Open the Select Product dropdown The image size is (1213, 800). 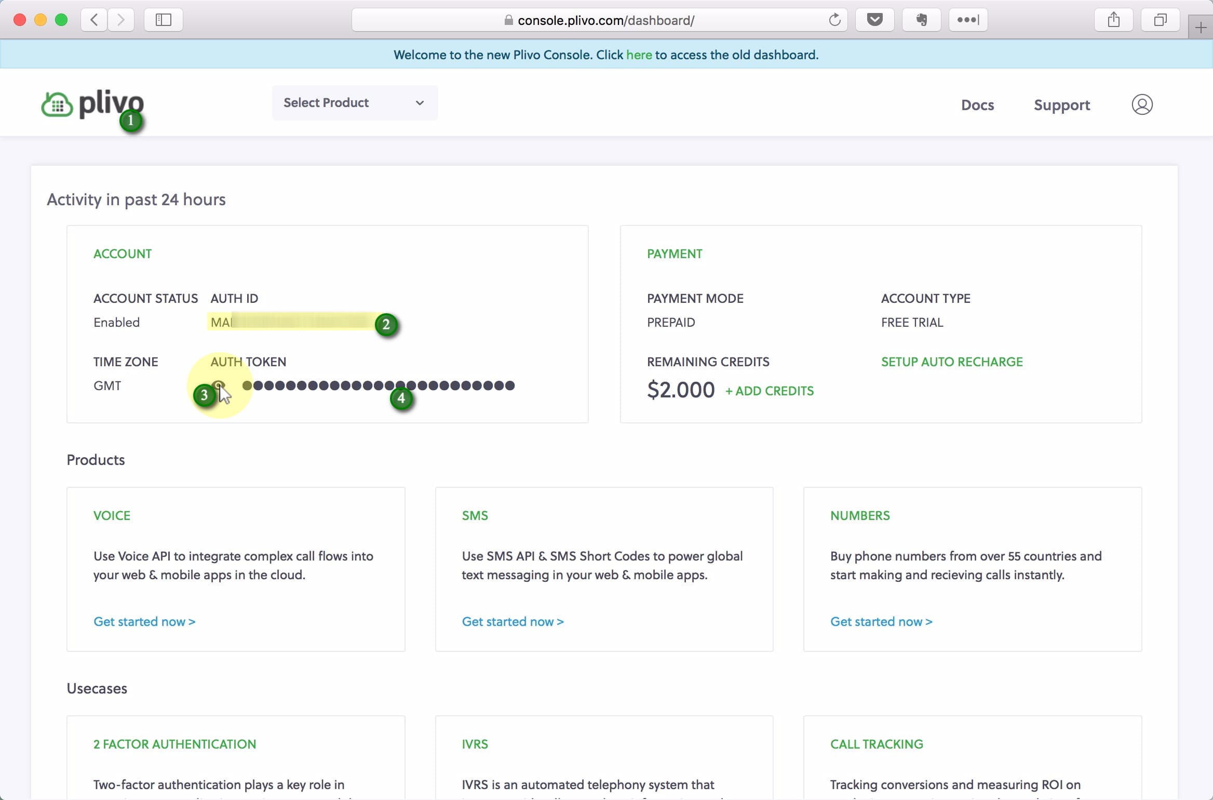click(x=355, y=103)
